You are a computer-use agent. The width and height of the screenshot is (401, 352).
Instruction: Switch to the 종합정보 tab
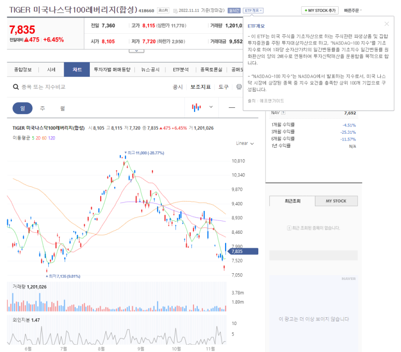[23, 69]
